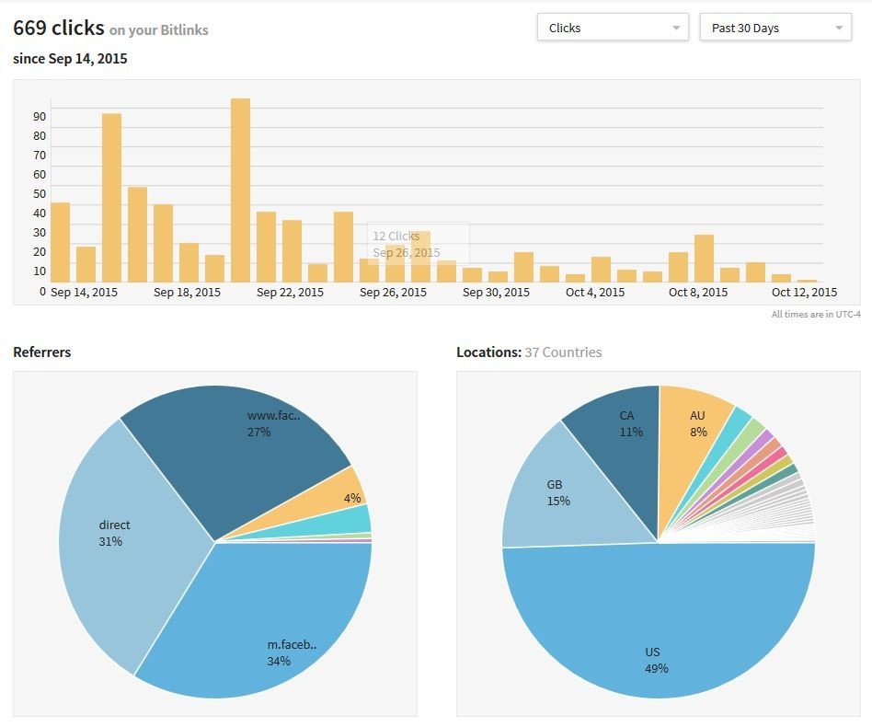Click the tallest bar in clicks chart
The width and height of the screenshot is (872, 727).
click(240, 190)
